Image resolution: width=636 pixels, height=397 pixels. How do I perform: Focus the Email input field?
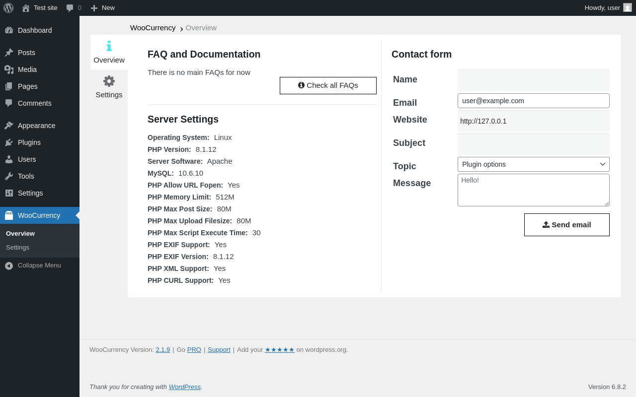[x=534, y=101]
